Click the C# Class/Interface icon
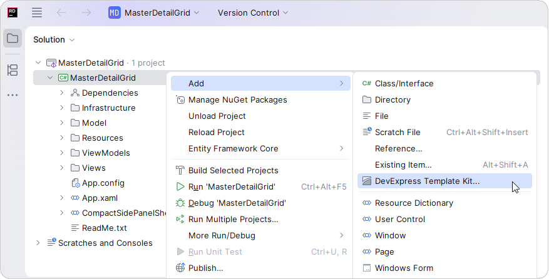This screenshot has height=279, width=549. pos(367,83)
